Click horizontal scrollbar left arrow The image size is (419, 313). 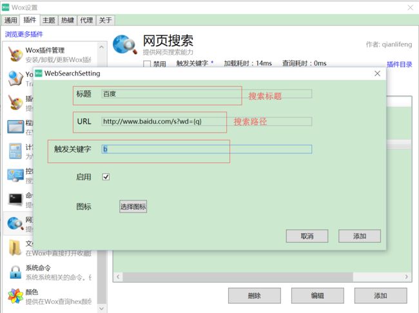(x=118, y=277)
